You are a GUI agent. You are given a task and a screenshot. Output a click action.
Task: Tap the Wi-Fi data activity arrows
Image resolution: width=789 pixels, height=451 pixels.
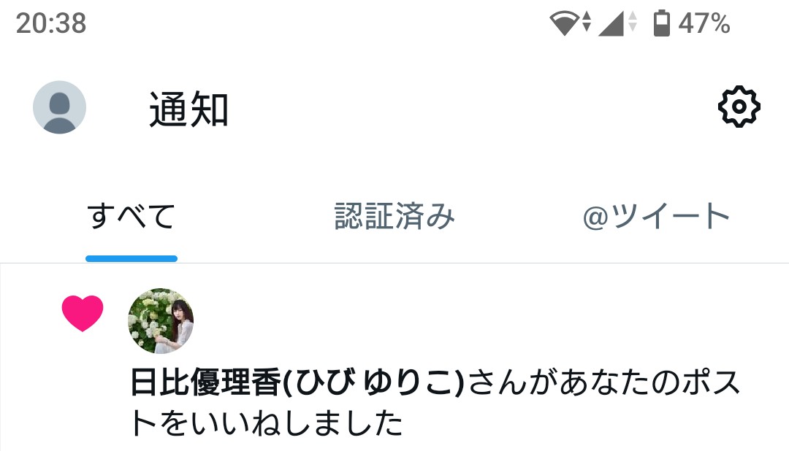586,22
